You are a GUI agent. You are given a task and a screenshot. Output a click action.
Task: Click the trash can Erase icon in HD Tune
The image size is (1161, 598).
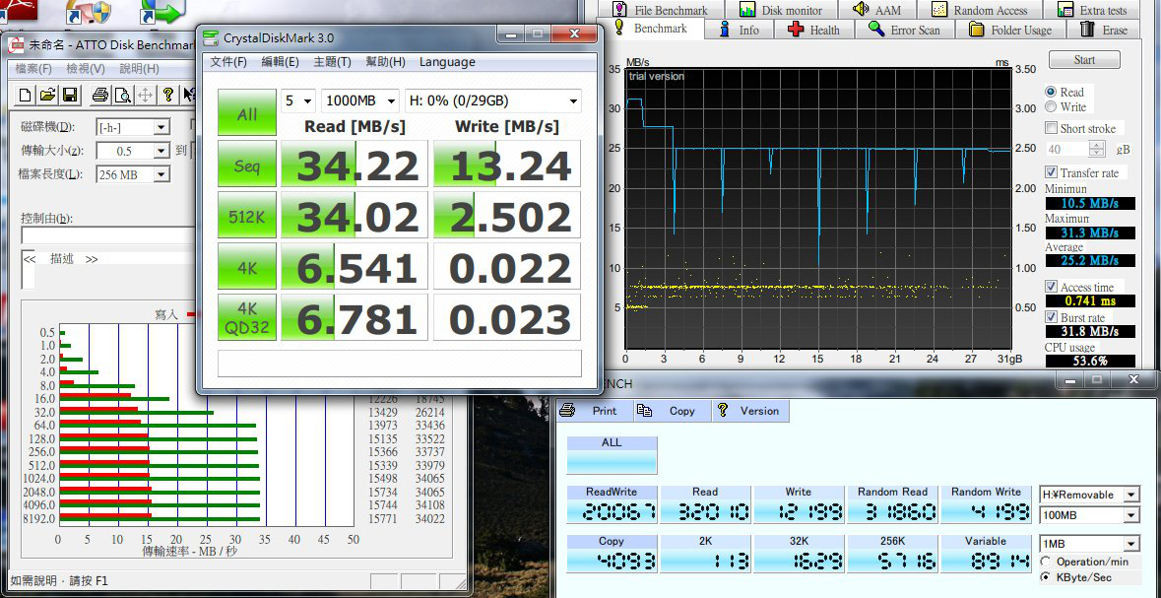pos(1088,29)
